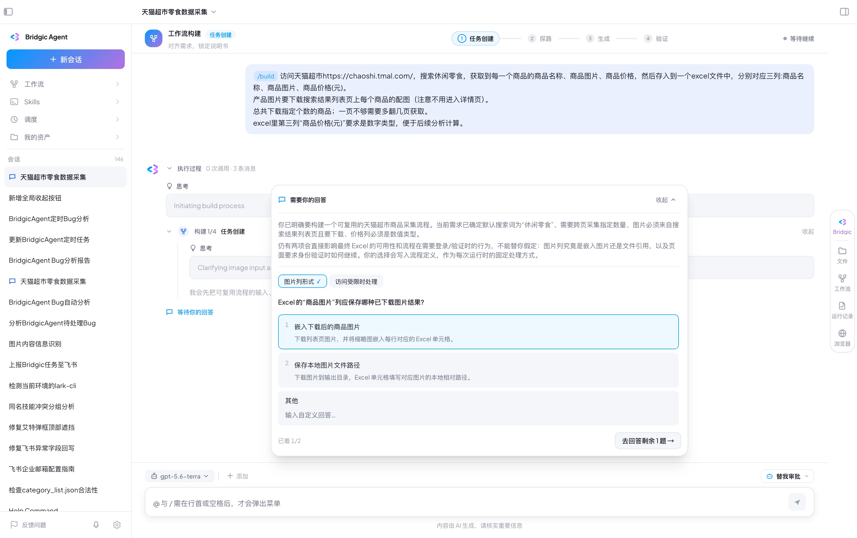The height and width of the screenshot is (538, 857).
Task: Toggle the right side panel icon
Action: coord(844,12)
